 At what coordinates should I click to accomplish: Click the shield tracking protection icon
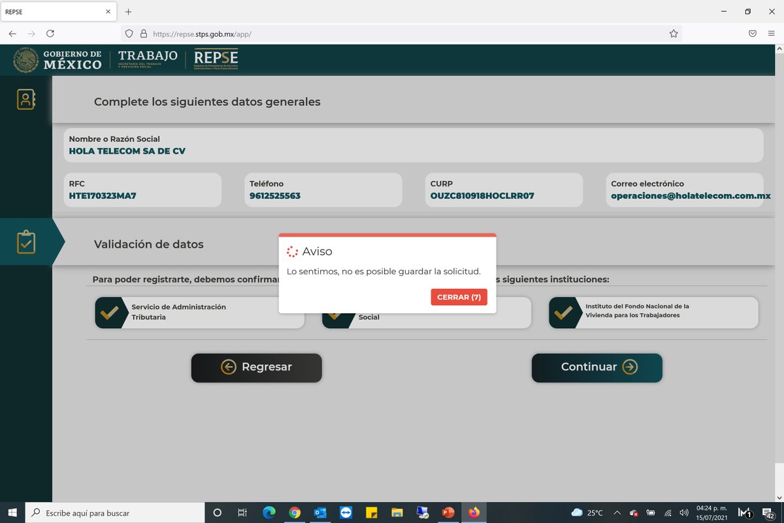coord(129,33)
